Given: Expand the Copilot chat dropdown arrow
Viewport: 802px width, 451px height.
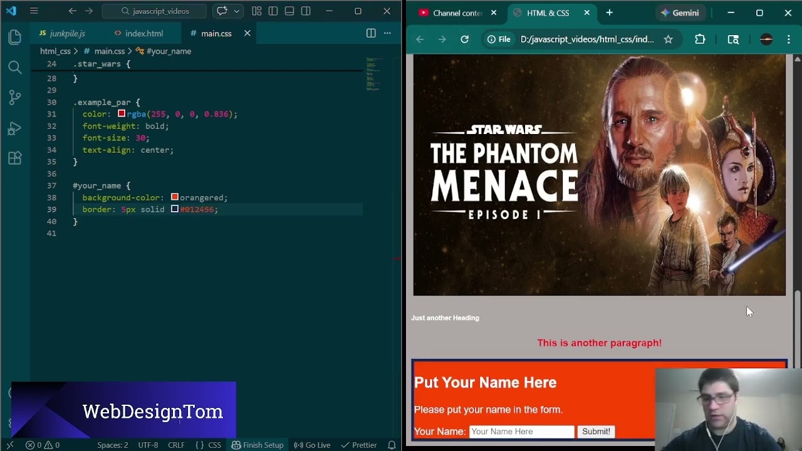Looking at the screenshot, I should pyautogui.click(x=237, y=11).
